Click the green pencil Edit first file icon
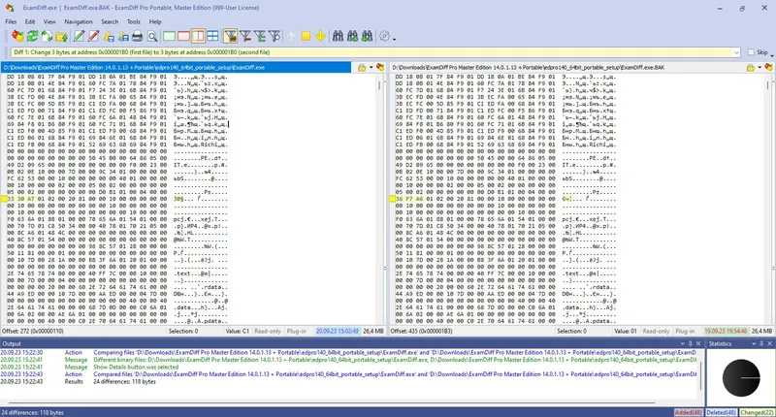 point(79,36)
